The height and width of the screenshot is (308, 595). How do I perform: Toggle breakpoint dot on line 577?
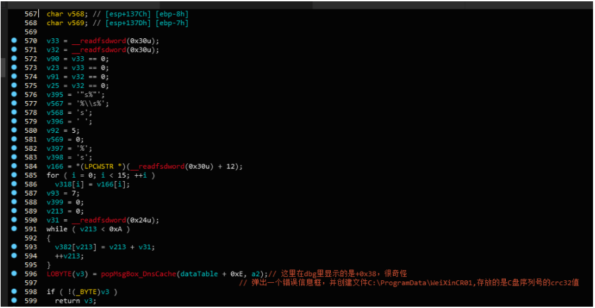pyautogui.click(x=14, y=103)
